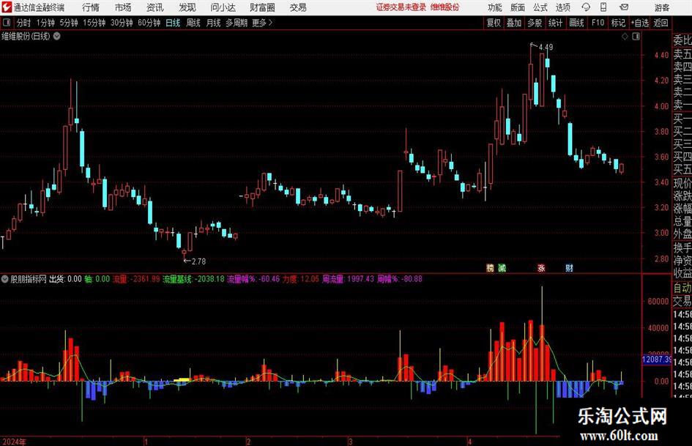692x446 pixels.
Task: Open the 资讯 menu
Action: [x=155, y=7]
